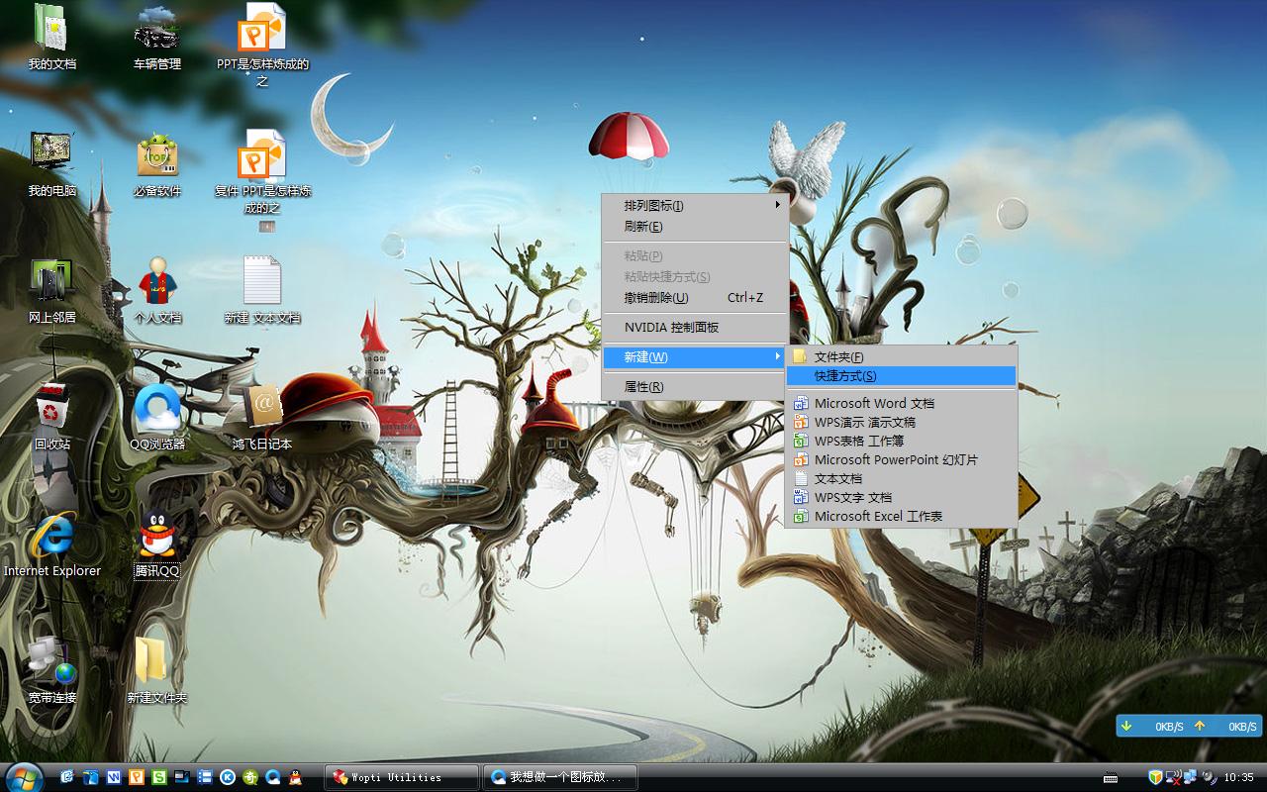Select the QQ浏览器 desktop icon
This screenshot has height=792, width=1267.
tap(156, 417)
